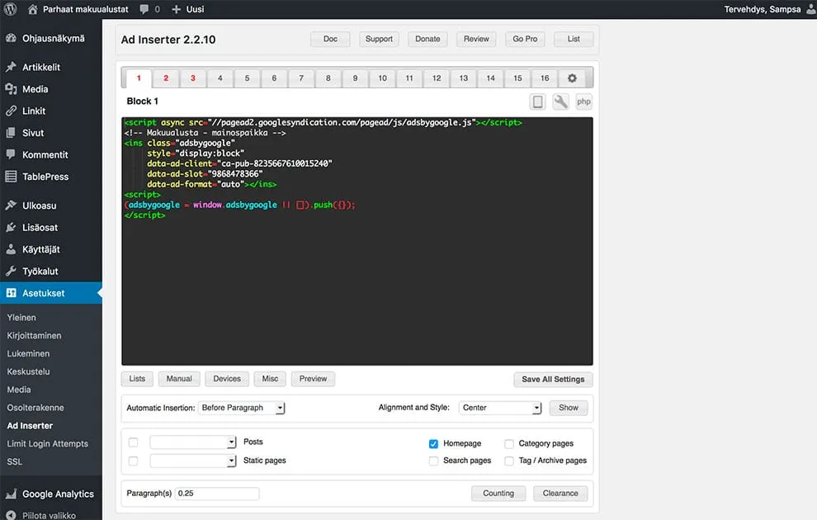
Task: Click the Paragraph(s) number field
Action: [x=217, y=493]
